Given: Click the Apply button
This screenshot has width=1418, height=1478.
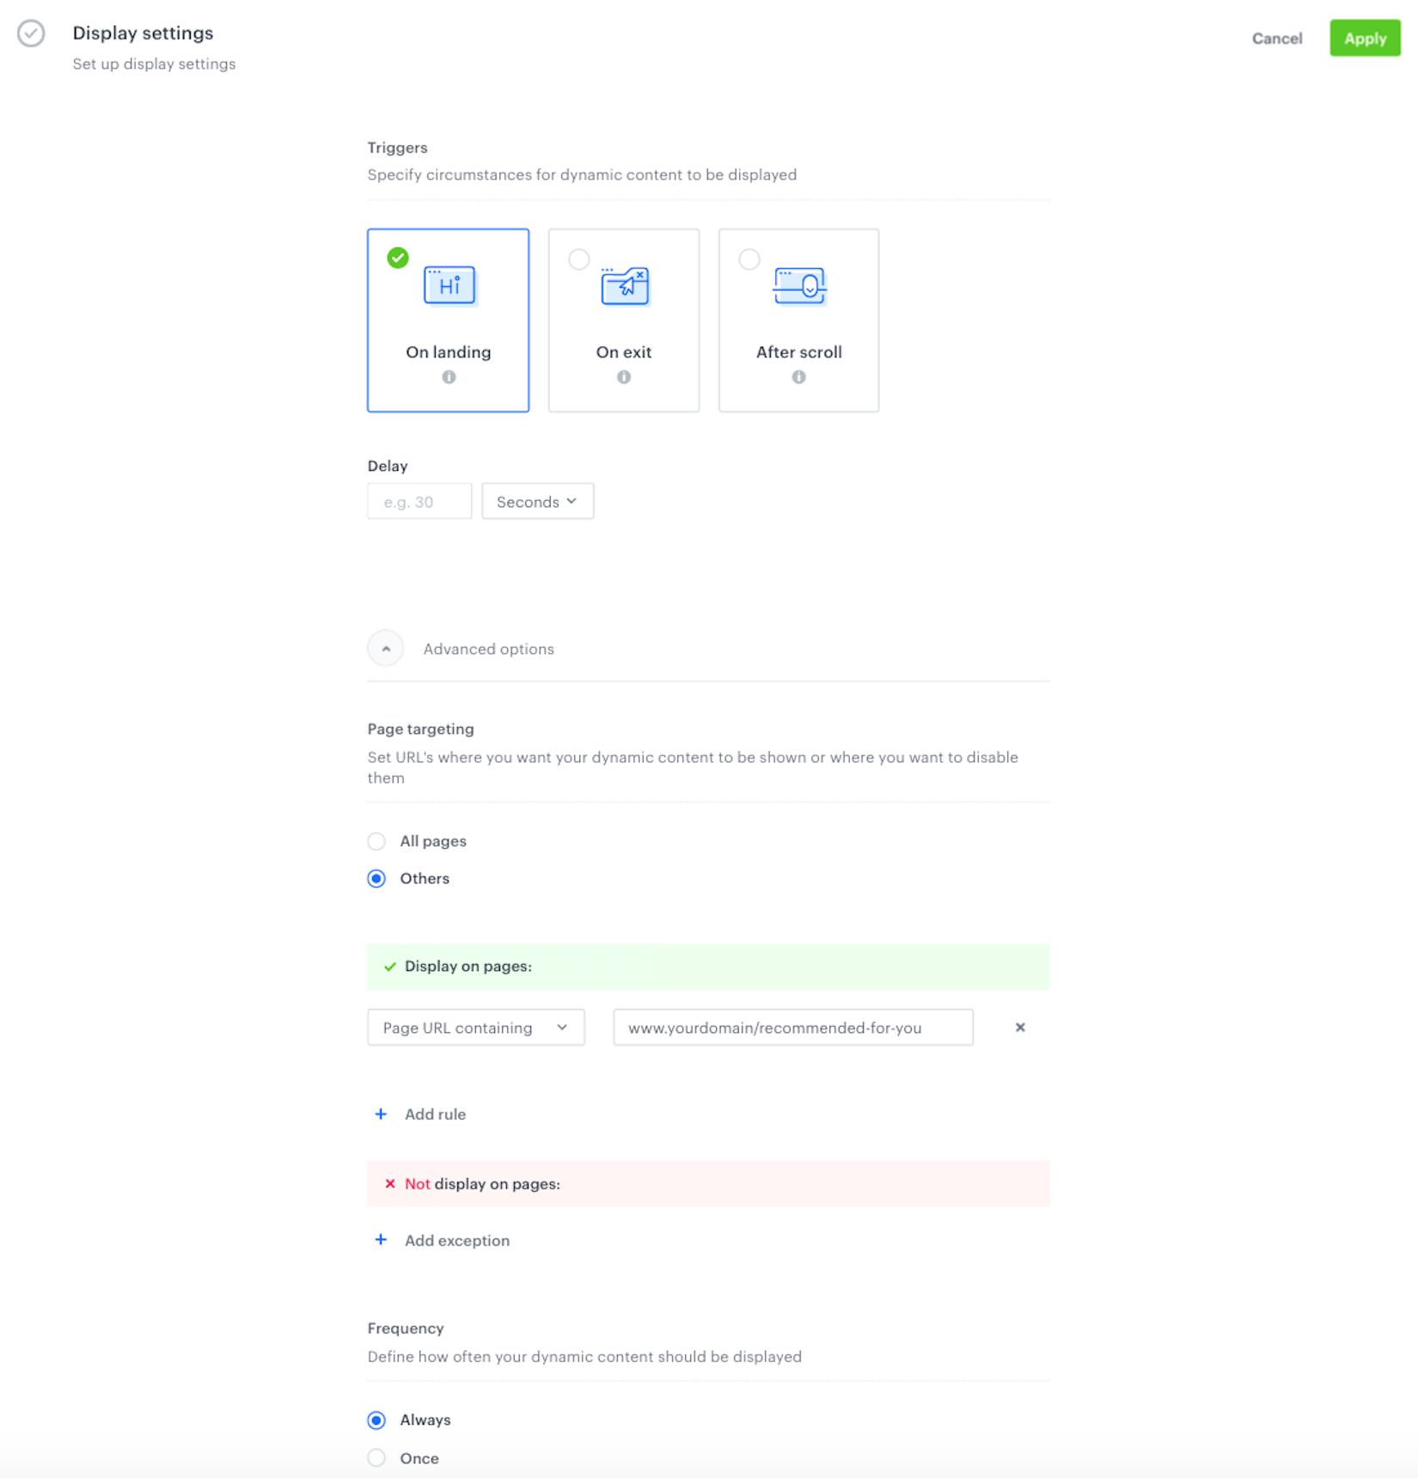Looking at the screenshot, I should click(x=1364, y=38).
